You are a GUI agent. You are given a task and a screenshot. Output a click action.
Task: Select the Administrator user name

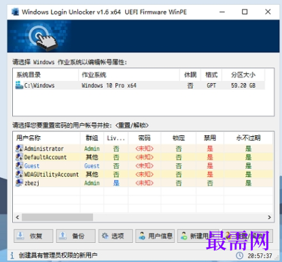(44, 149)
